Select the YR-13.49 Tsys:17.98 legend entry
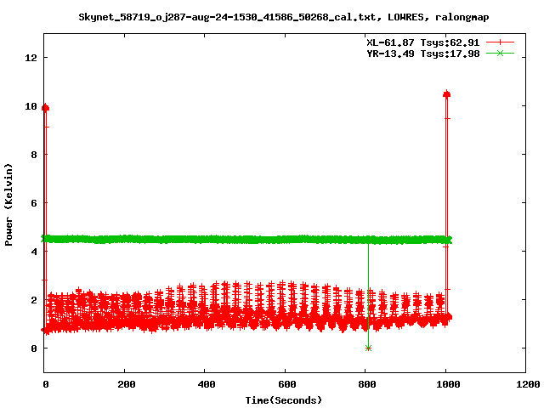This screenshot has width=544, height=408. pos(423,54)
